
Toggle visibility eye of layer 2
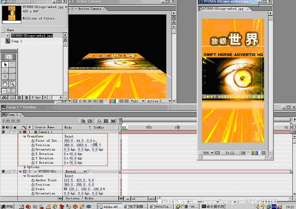(3, 172)
